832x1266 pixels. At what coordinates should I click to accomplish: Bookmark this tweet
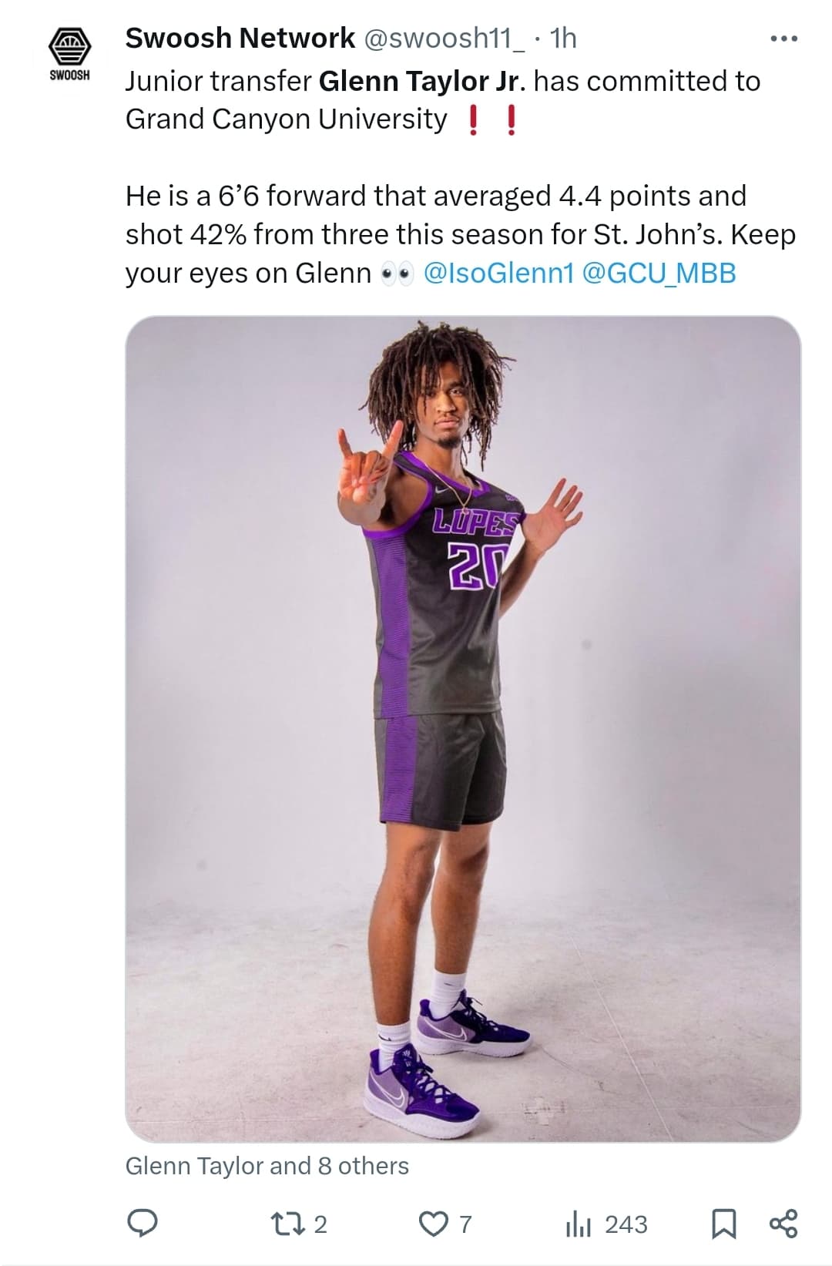coord(723,1224)
